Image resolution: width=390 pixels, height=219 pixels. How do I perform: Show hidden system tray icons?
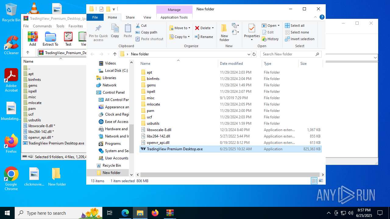pos(328,213)
